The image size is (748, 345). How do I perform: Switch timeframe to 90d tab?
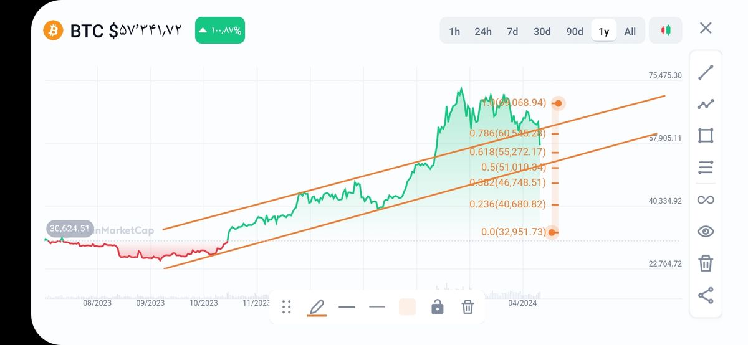click(575, 31)
